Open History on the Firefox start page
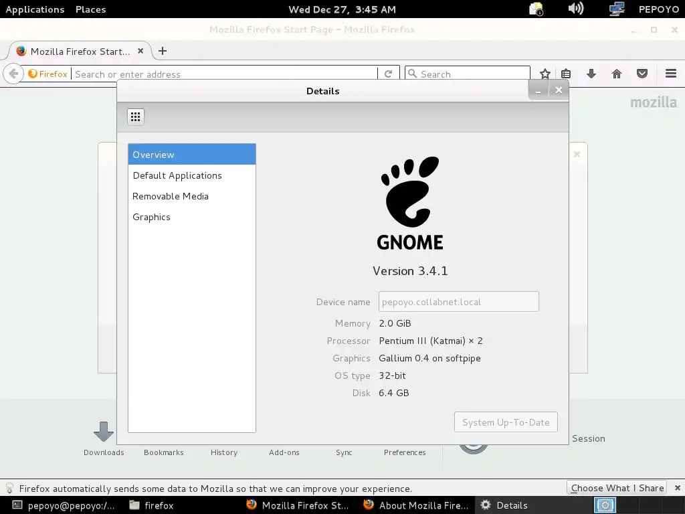The width and height of the screenshot is (685, 514). [223, 452]
